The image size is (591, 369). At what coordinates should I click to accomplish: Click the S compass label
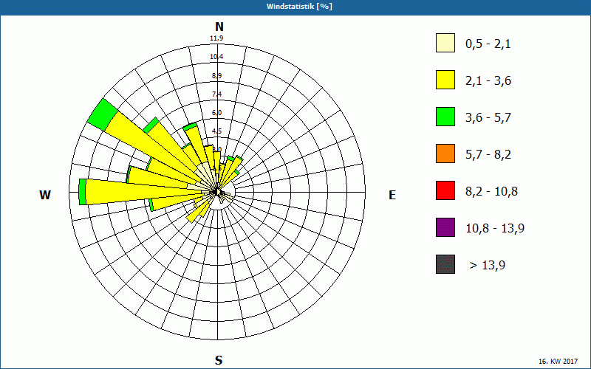pyautogui.click(x=219, y=360)
